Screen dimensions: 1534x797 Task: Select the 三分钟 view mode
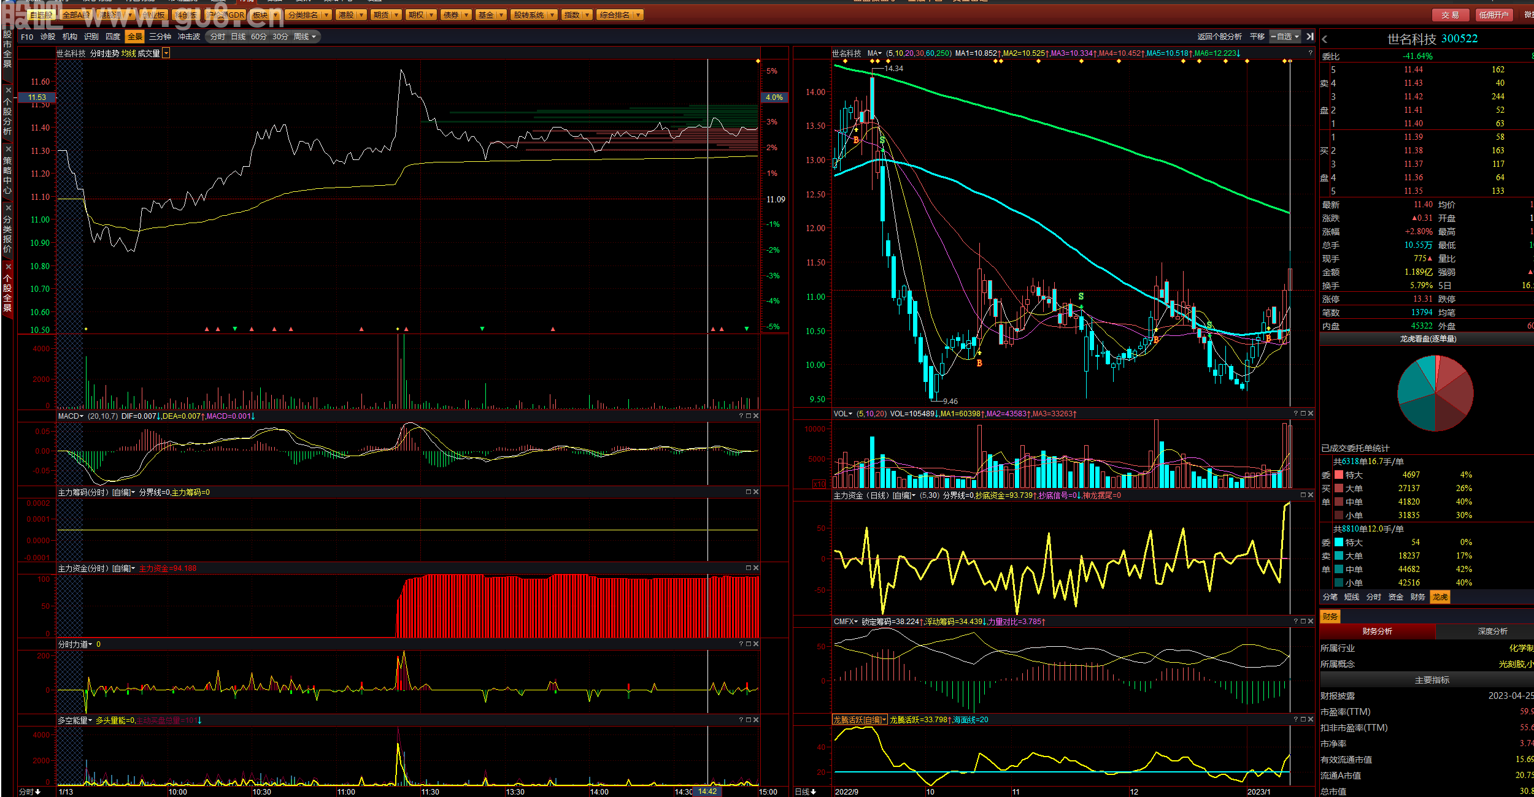[160, 37]
